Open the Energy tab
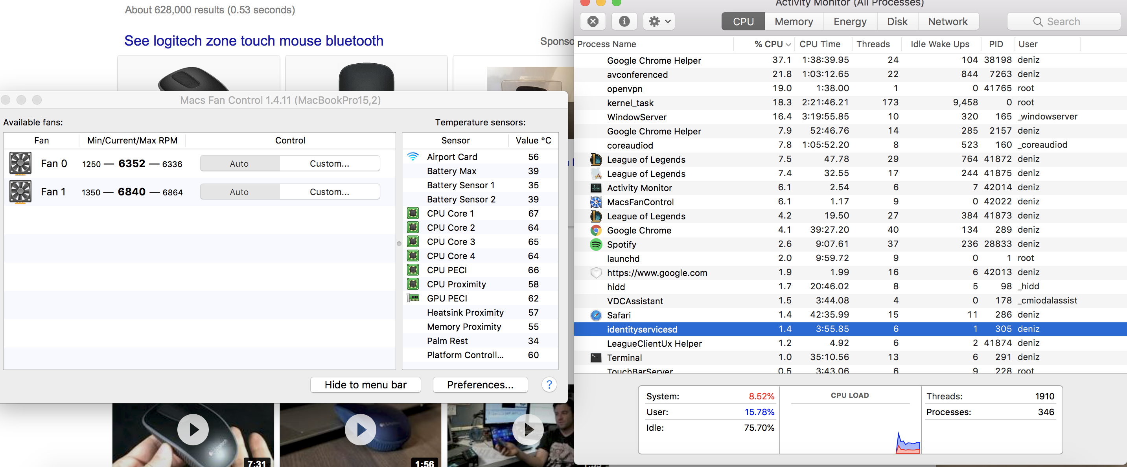Screen dimensions: 1127x467 point(849,22)
